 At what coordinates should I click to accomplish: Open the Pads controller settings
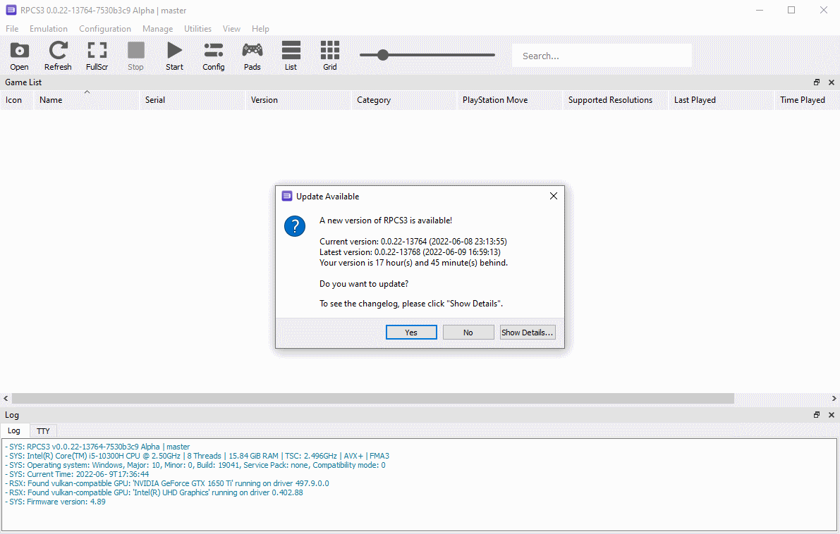tap(252, 56)
